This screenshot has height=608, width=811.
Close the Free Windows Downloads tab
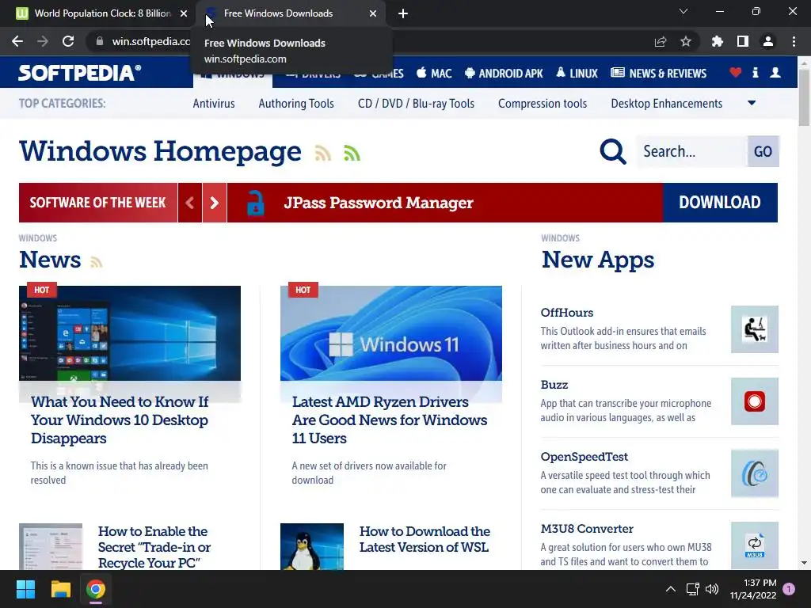(373, 13)
